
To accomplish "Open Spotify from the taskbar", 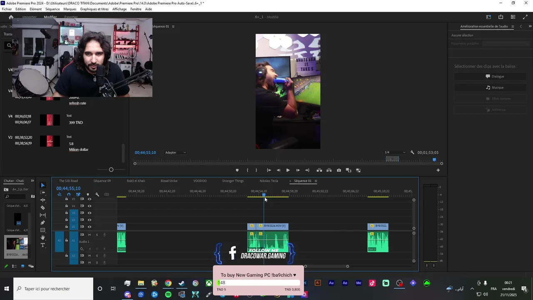I will [168, 295].
